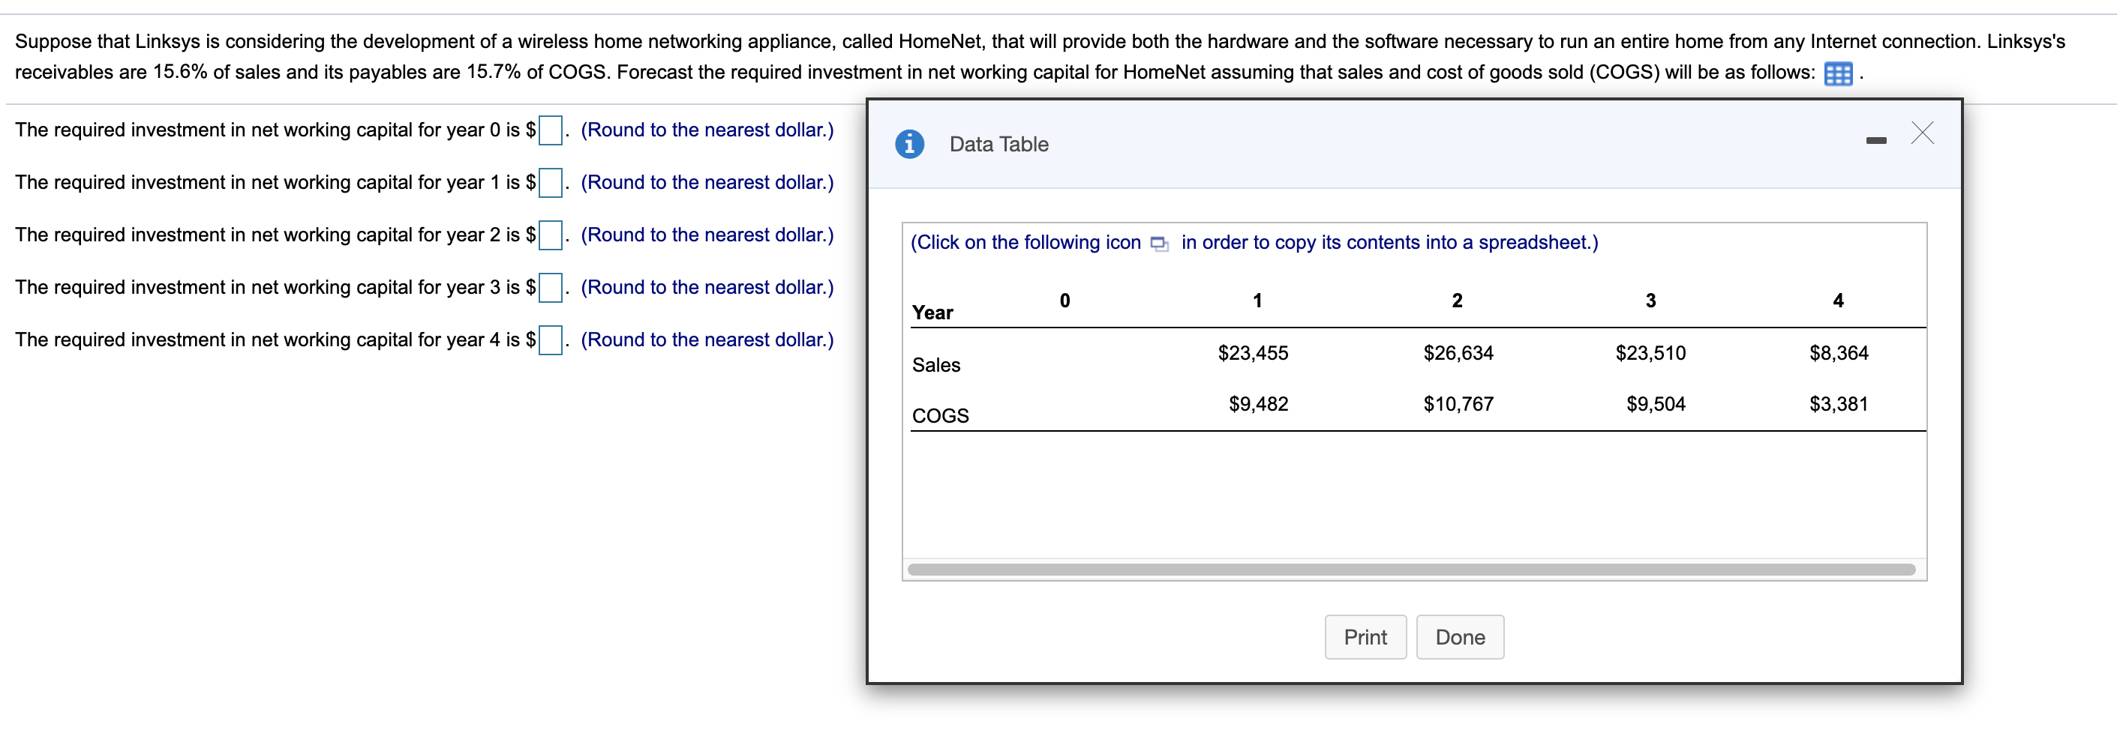
Task: Click the year 1 answer input box
Action: (550, 182)
